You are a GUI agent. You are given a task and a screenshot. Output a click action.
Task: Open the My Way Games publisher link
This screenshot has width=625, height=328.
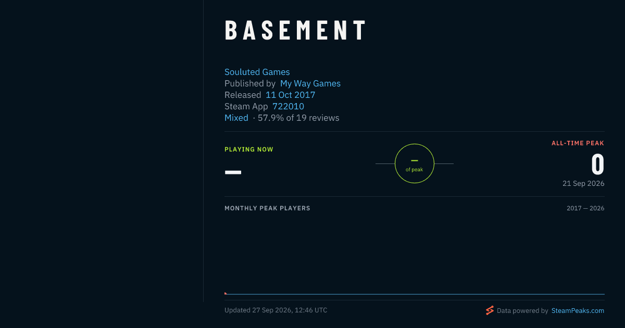(310, 83)
